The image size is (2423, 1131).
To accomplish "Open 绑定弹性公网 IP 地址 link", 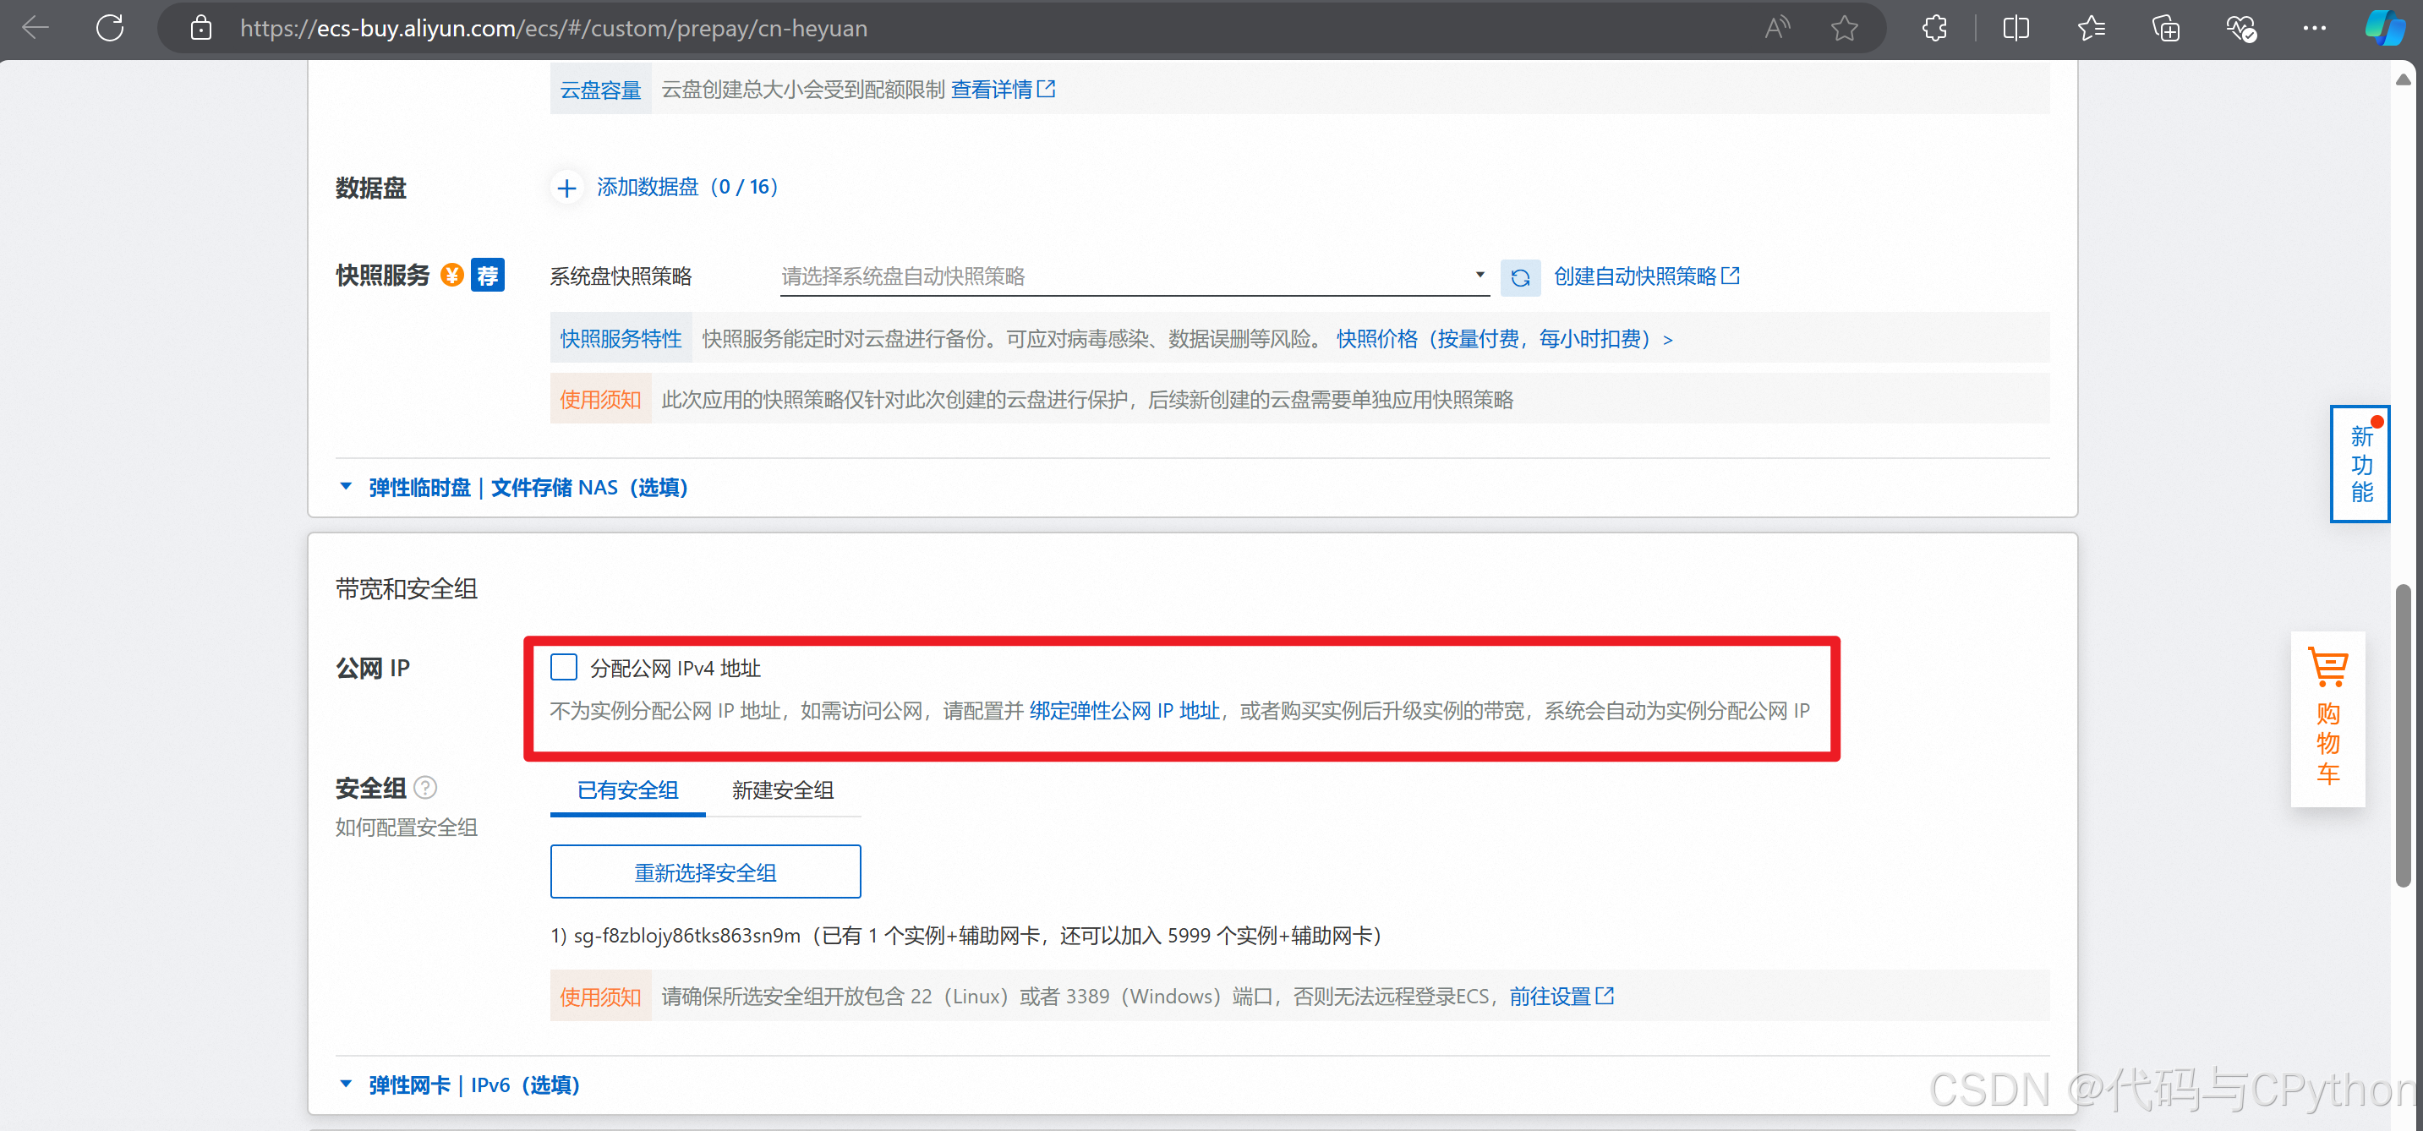I will point(1124,711).
